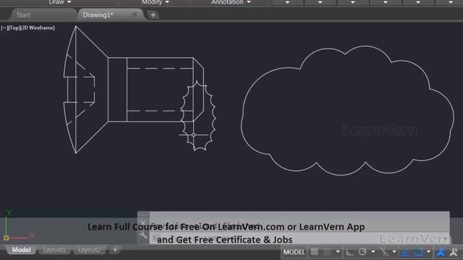Toggle drawing grid display
Viewport: 463px width, 260px height.
tap(315, 252)
